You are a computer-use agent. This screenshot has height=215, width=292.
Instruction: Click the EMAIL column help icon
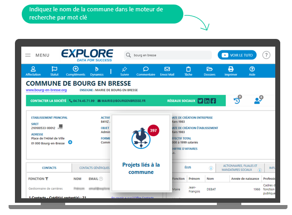point(101,179)
